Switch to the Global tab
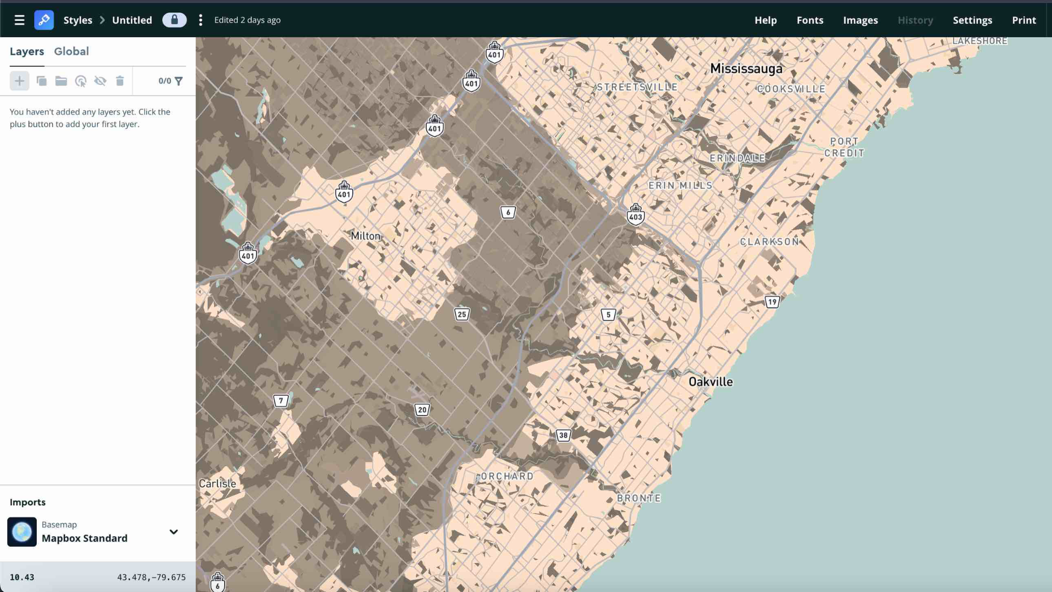Screen dimensions: 1052x592 (71, 51)
